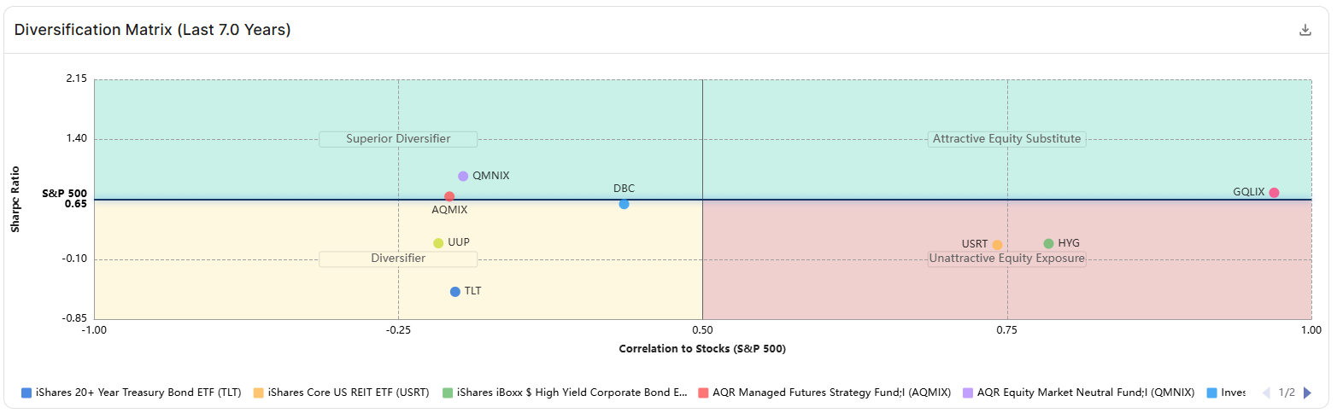Toggle the truncated Inves... legend entry
1337x413 pixels.
[1226, 393]
